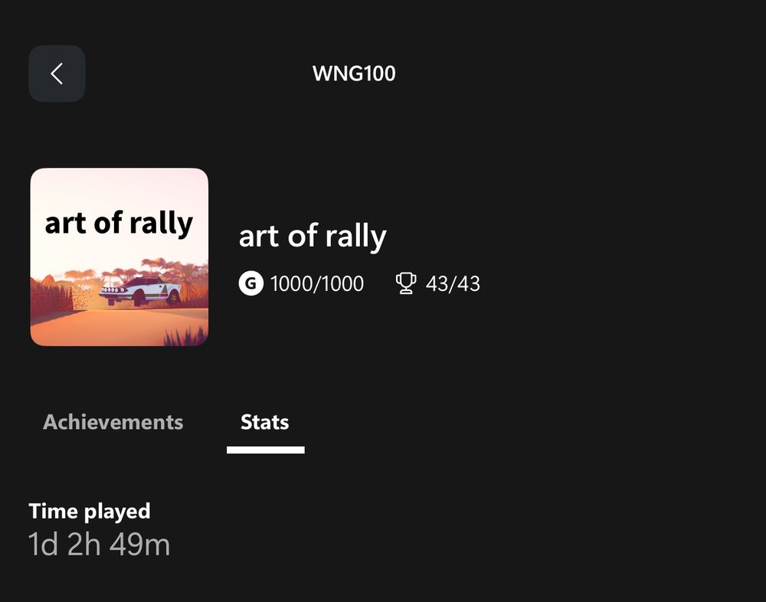
Task: Click the 43/43 achievements count
Action: pos(453,284)
